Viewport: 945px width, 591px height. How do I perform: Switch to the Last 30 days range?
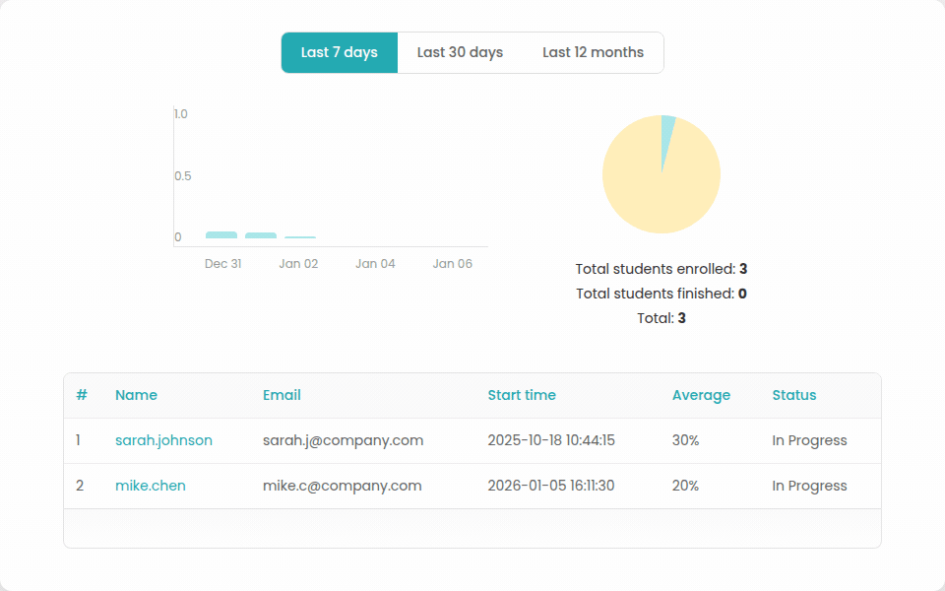(460, 52)
